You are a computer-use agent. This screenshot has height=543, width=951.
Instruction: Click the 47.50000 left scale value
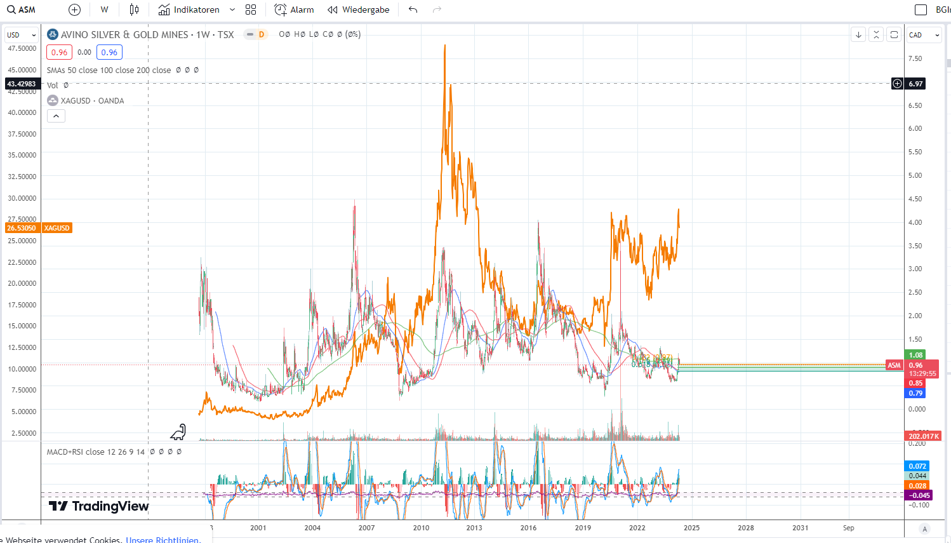pos(22,48)
